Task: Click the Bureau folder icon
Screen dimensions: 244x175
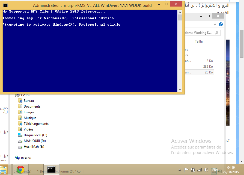Action: point(20,101)
